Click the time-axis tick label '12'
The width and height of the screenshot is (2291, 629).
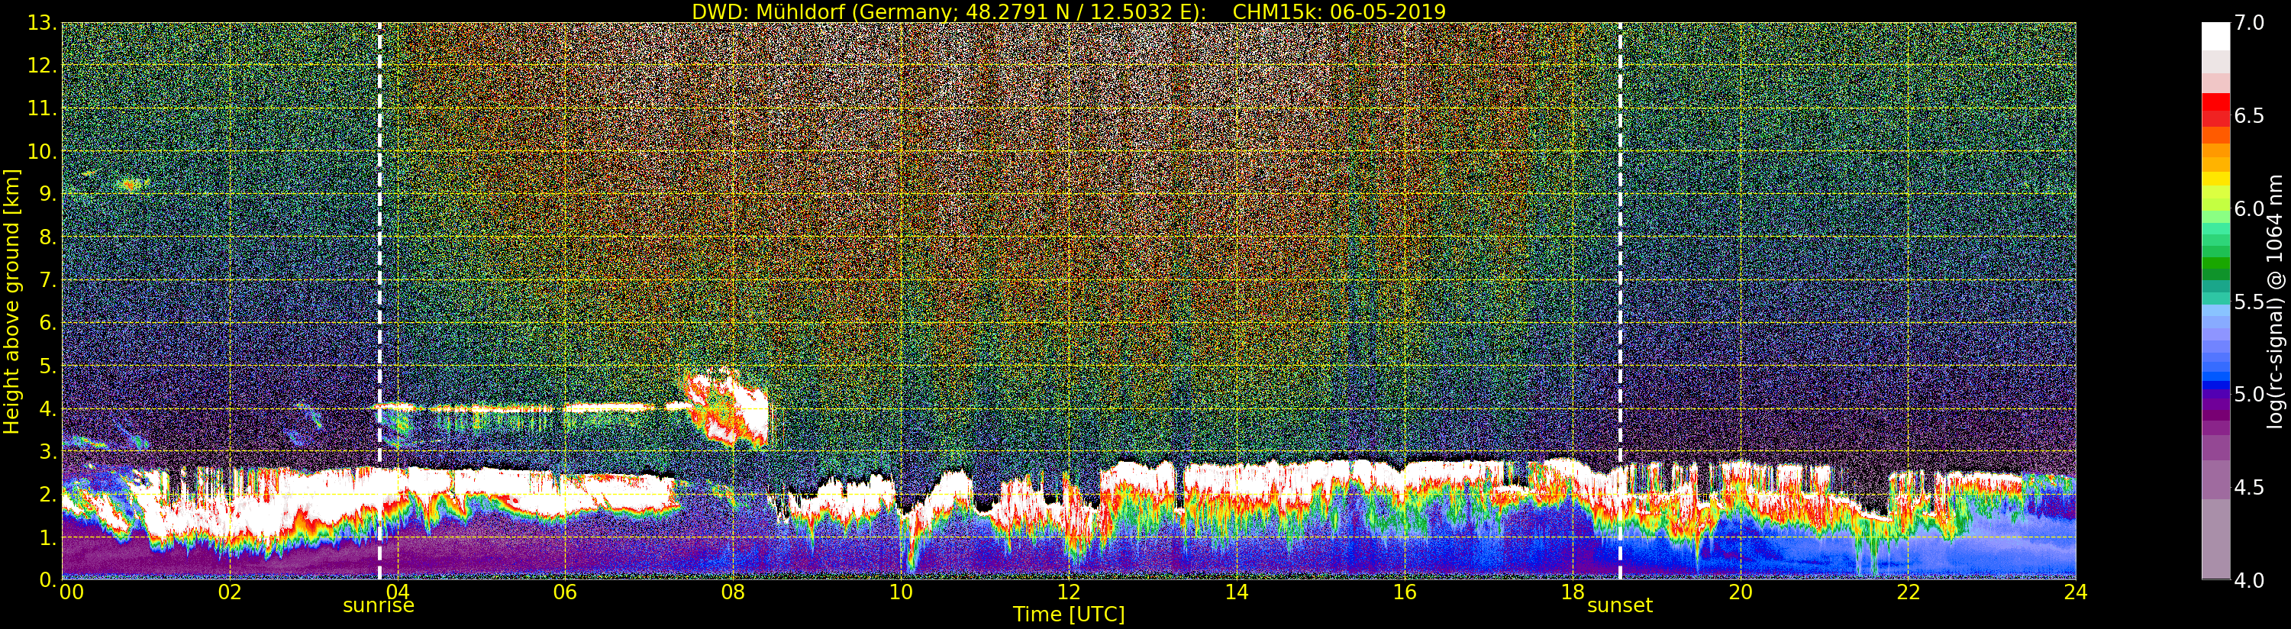click(1069, 592)
